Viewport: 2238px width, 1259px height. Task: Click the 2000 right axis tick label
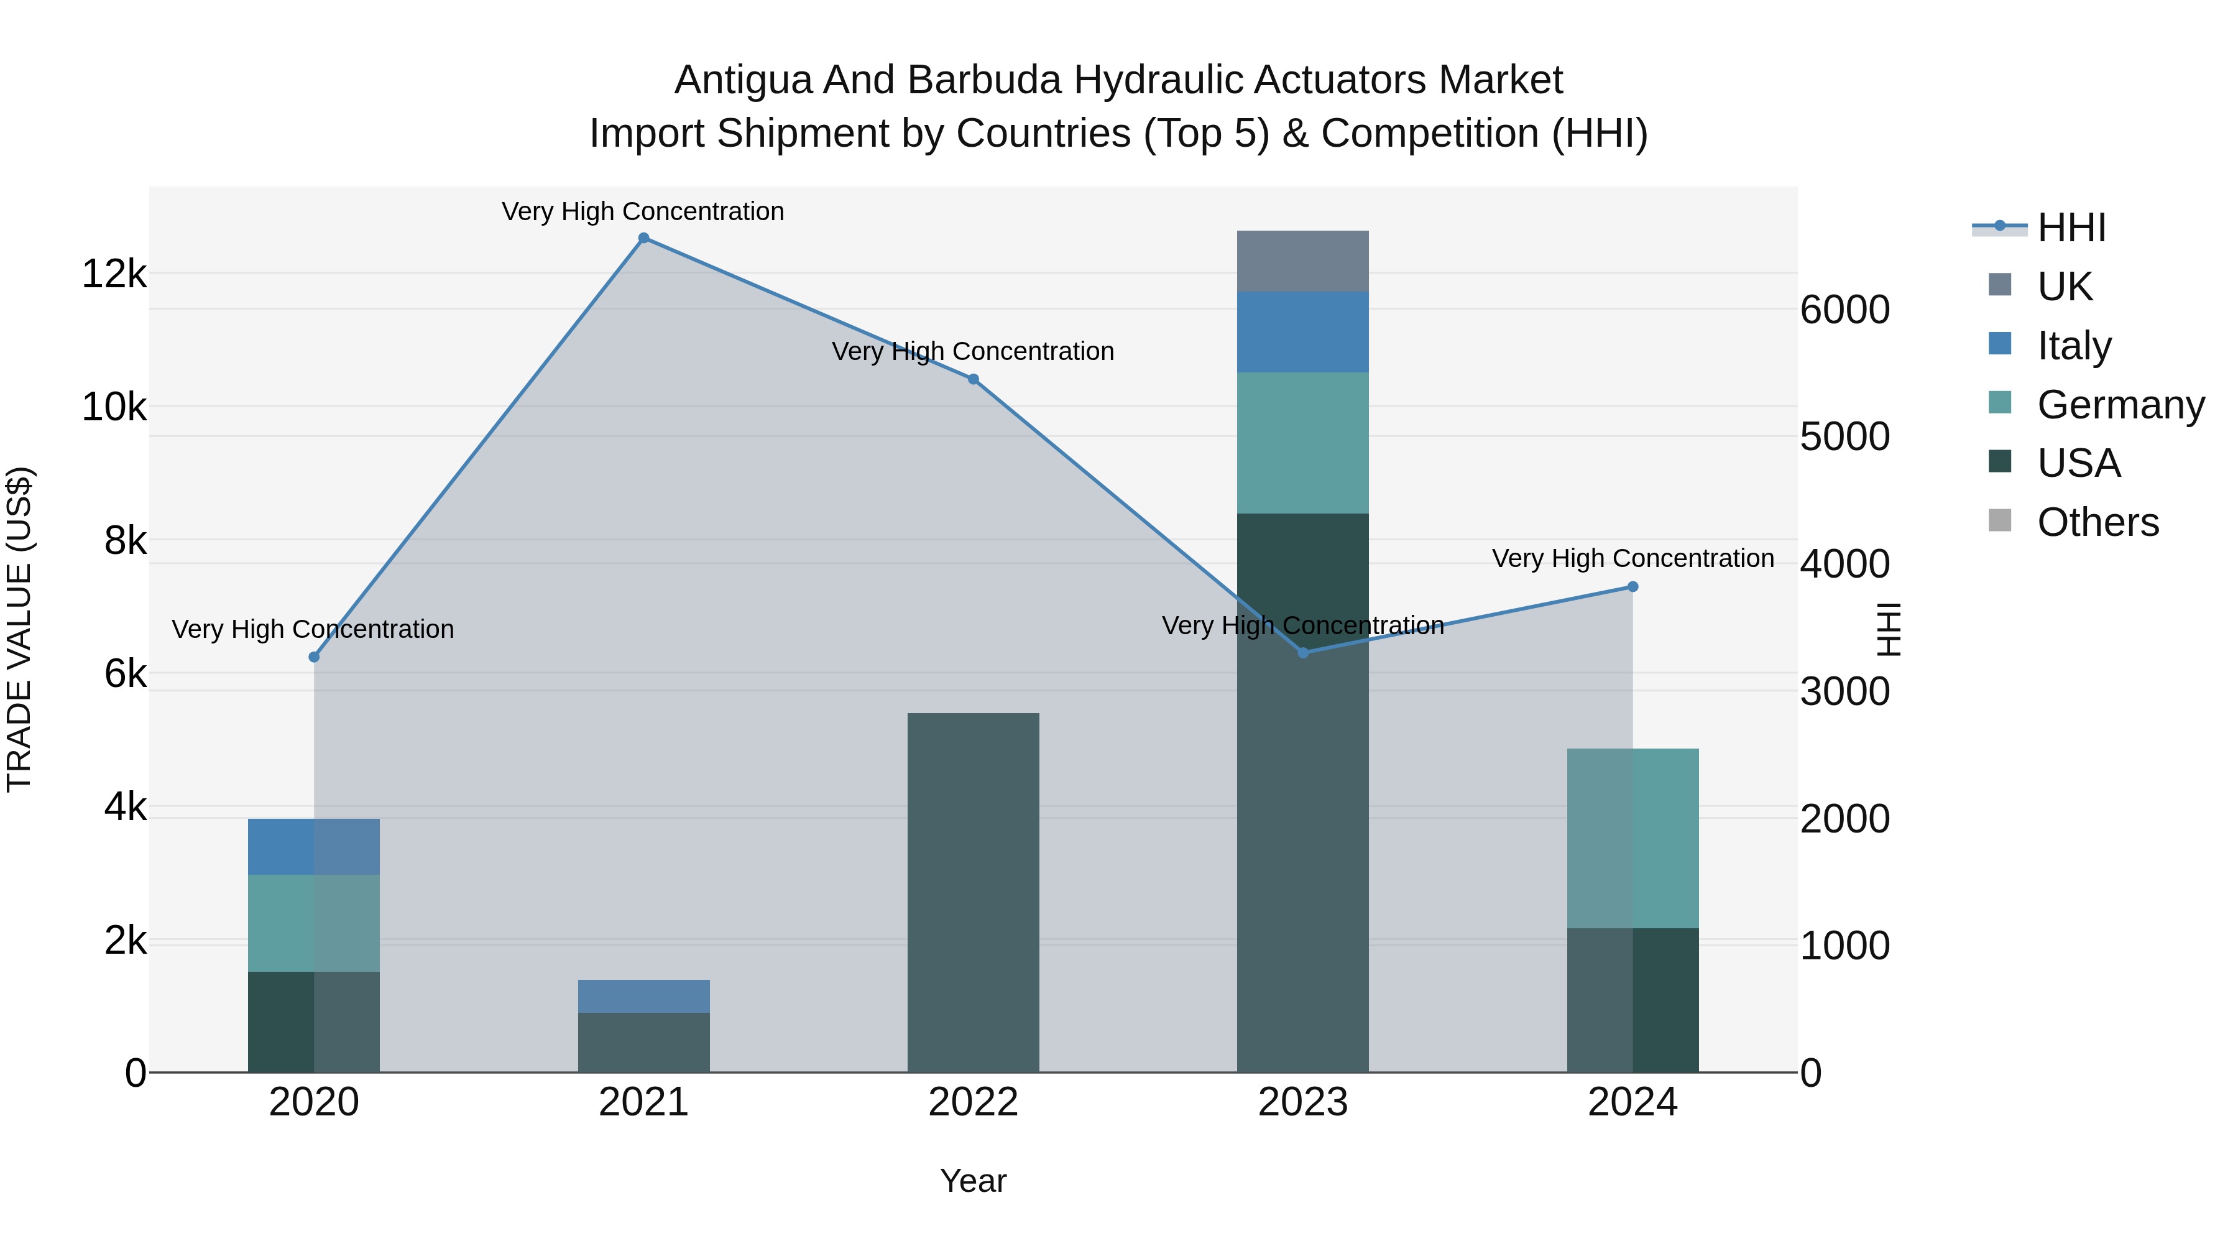pos(1845,819)
